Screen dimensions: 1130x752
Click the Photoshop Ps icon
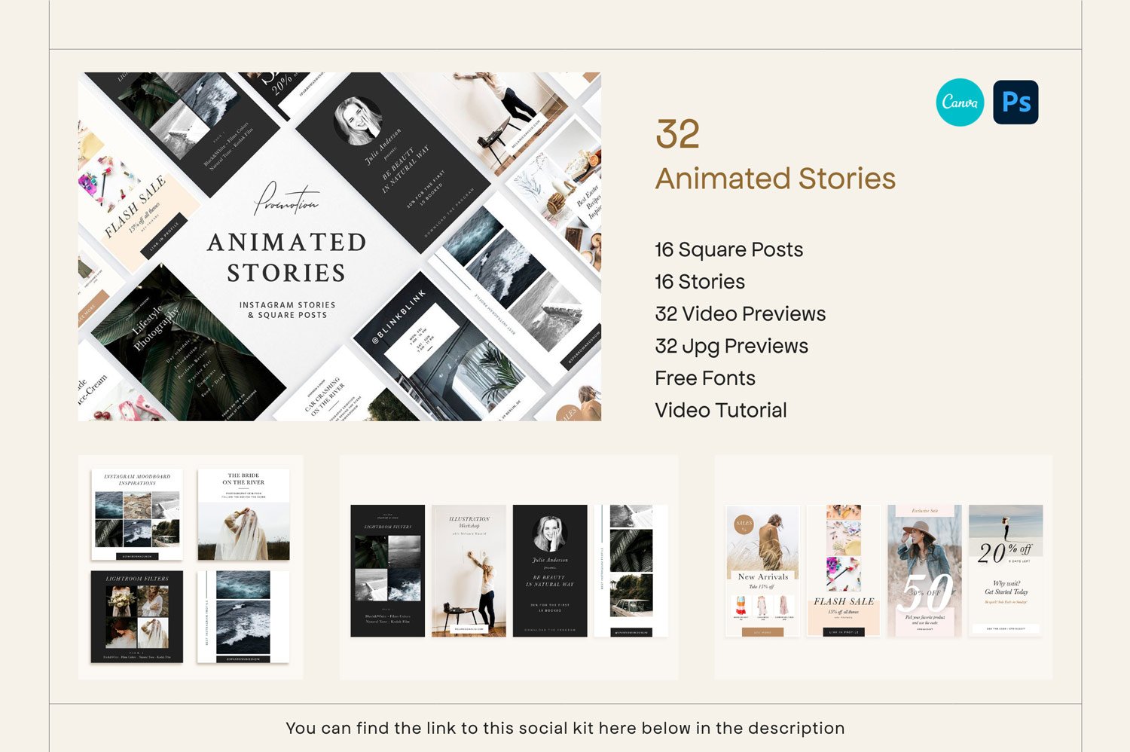tap(1015, 102)
